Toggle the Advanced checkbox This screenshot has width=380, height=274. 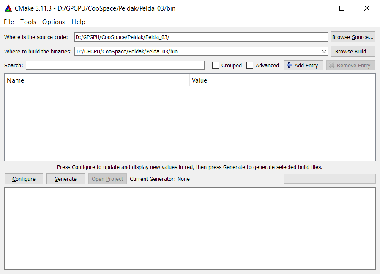tap(250, 66)
